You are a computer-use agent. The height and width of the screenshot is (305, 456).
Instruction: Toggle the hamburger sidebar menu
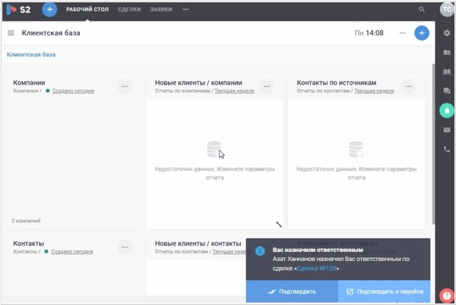tap(11, 33)
